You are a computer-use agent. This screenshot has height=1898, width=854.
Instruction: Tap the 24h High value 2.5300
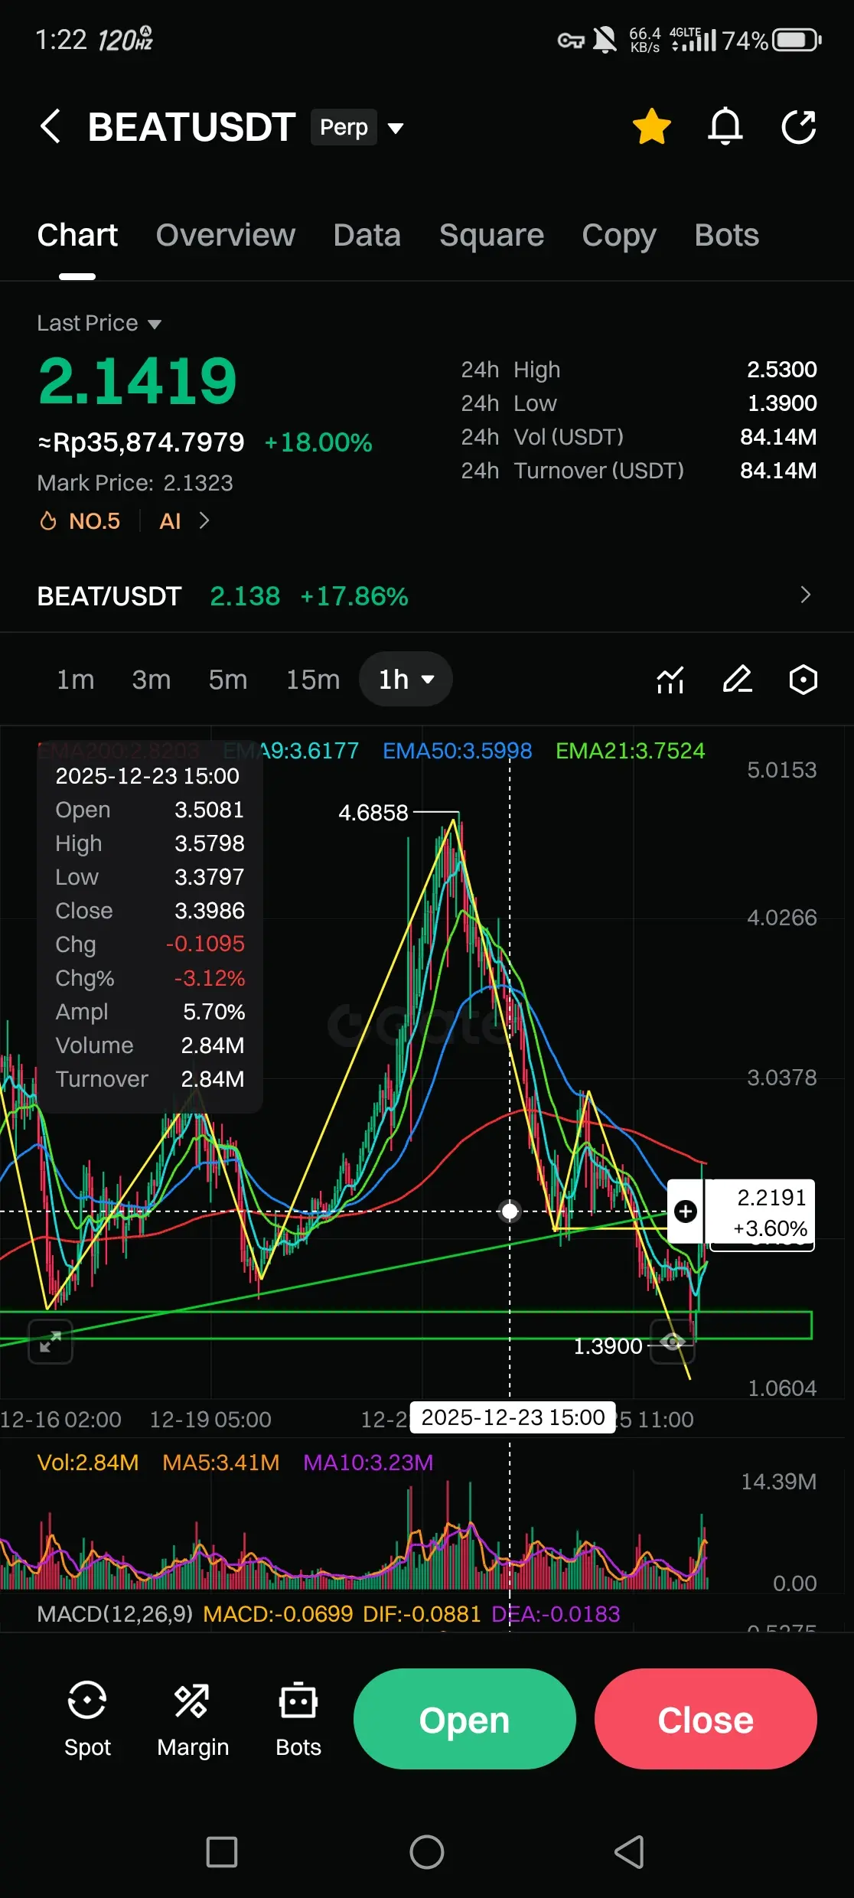tap(781, 370)
